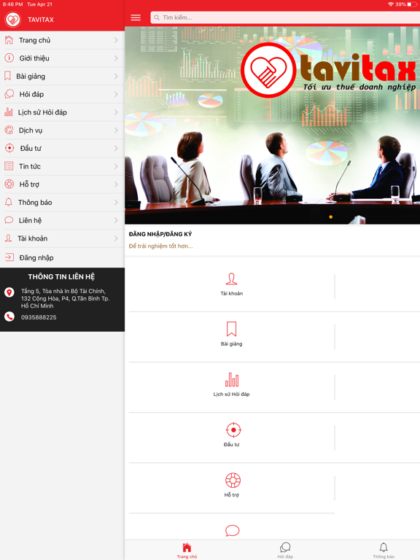Tap the TAVITAX title text in header
The image size is (420, 560).
point(41,20)
